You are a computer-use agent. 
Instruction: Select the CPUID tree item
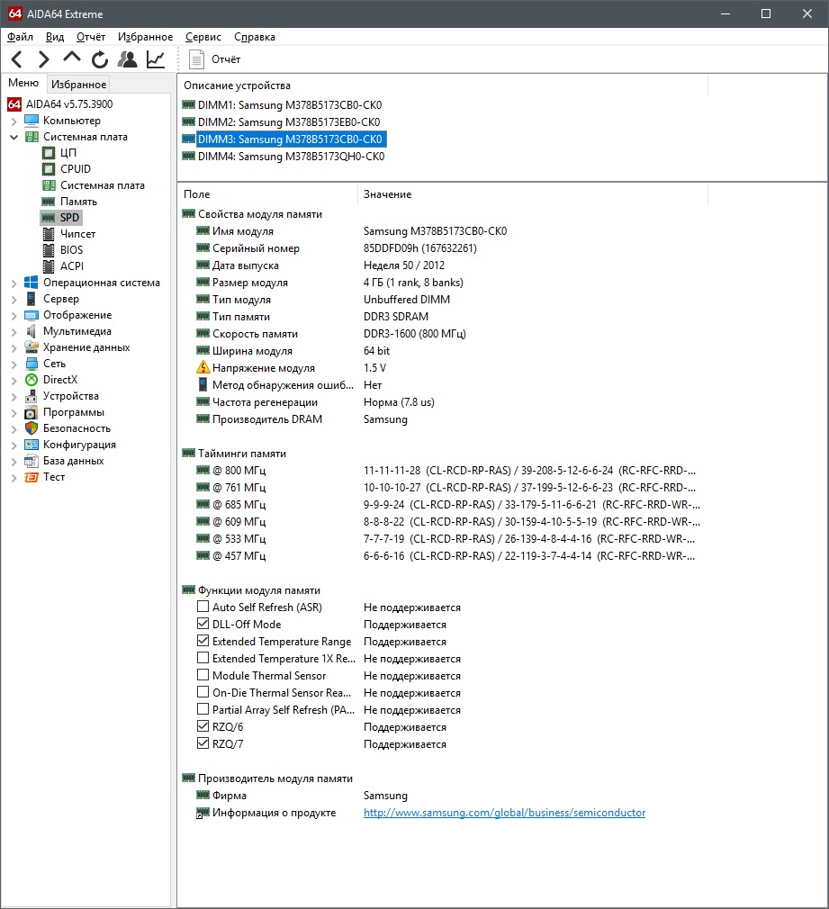[76, 169]
